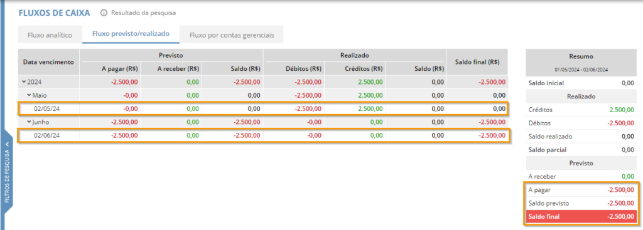This screenshot has height=230, width=643.
Task: Switch to the Fluxo analítico tab
Action: pos(50,35)
